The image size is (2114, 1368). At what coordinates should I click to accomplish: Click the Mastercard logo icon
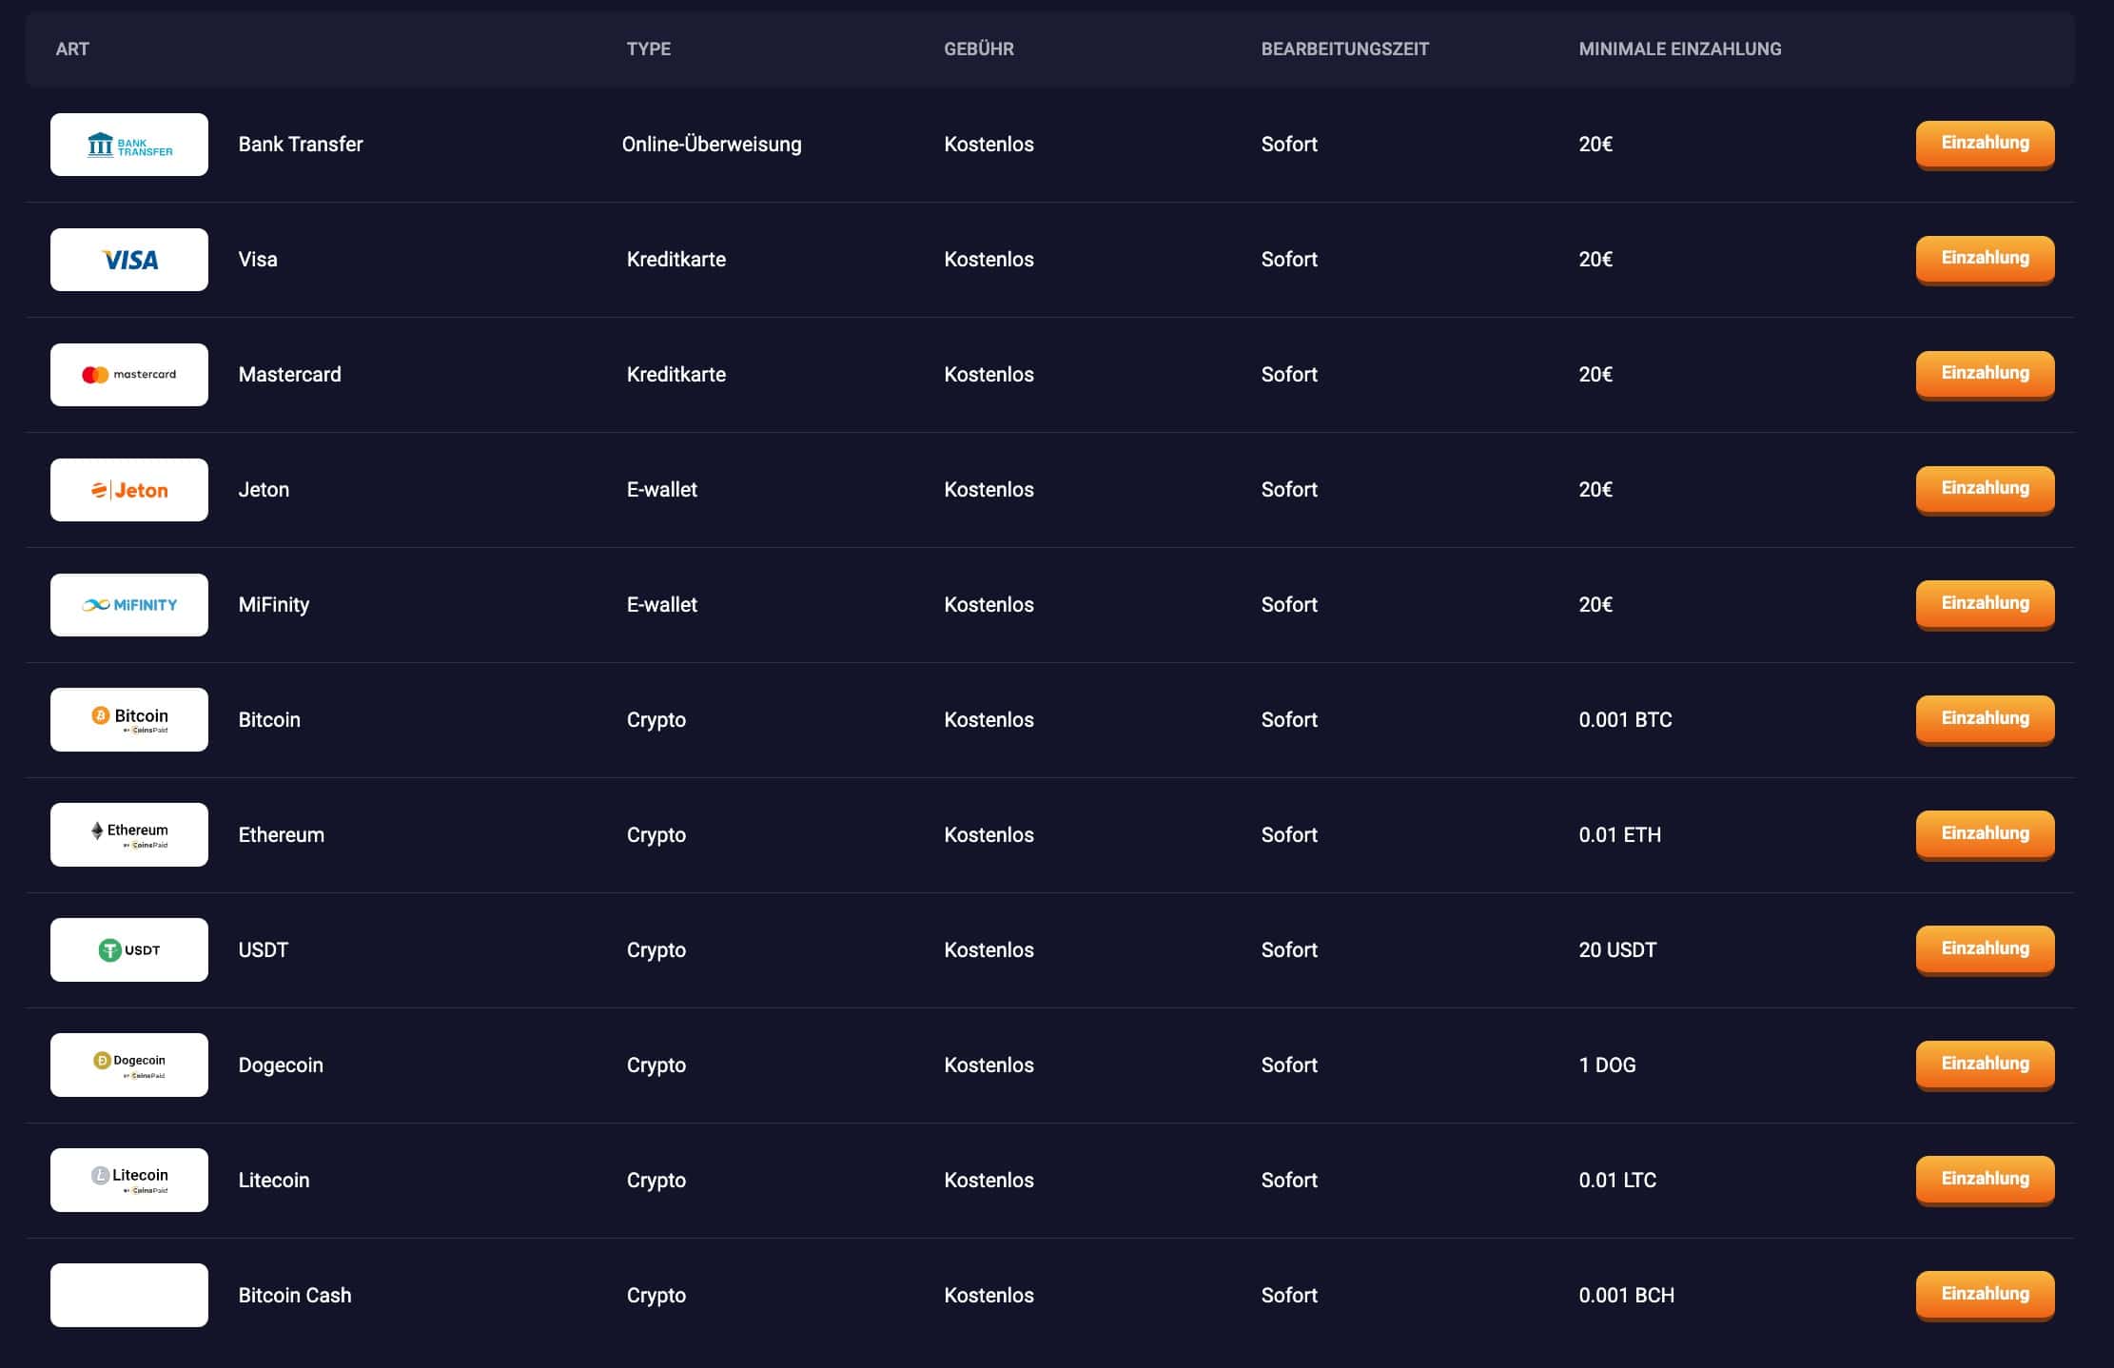(129, 375)
